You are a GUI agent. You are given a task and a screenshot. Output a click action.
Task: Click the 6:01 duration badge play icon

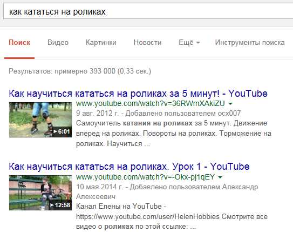[55, 131]
